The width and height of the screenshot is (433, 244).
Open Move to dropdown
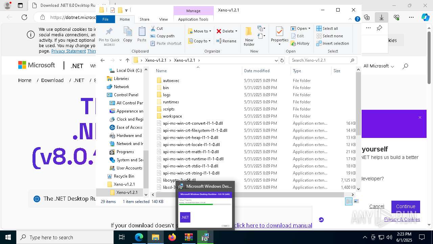200,31
